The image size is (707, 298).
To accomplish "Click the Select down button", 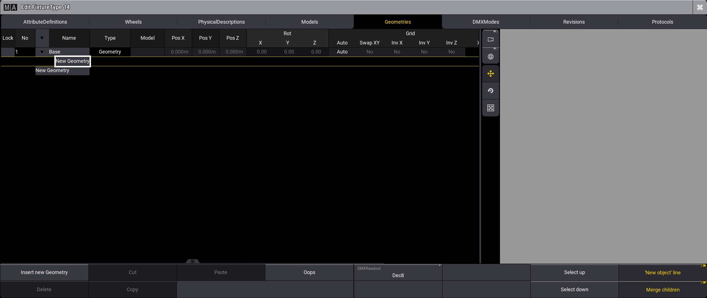I will (x=574, y=290).
